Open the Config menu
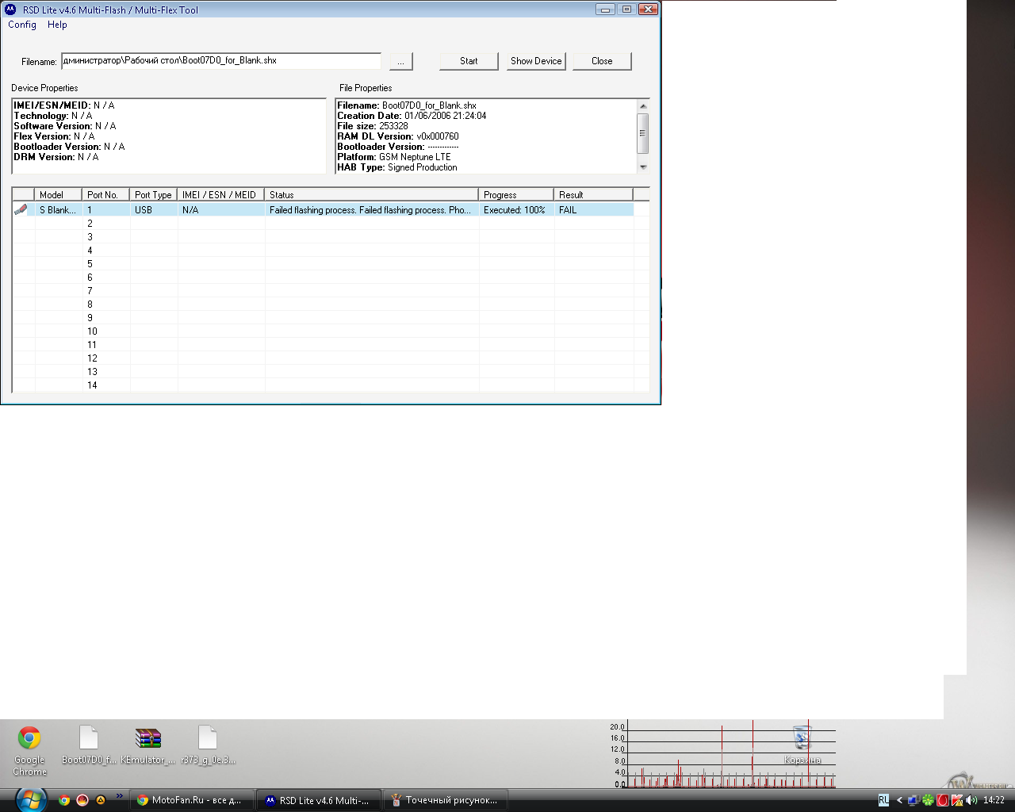Viewport: 1015px width, 812px height. tap(22, 25)
